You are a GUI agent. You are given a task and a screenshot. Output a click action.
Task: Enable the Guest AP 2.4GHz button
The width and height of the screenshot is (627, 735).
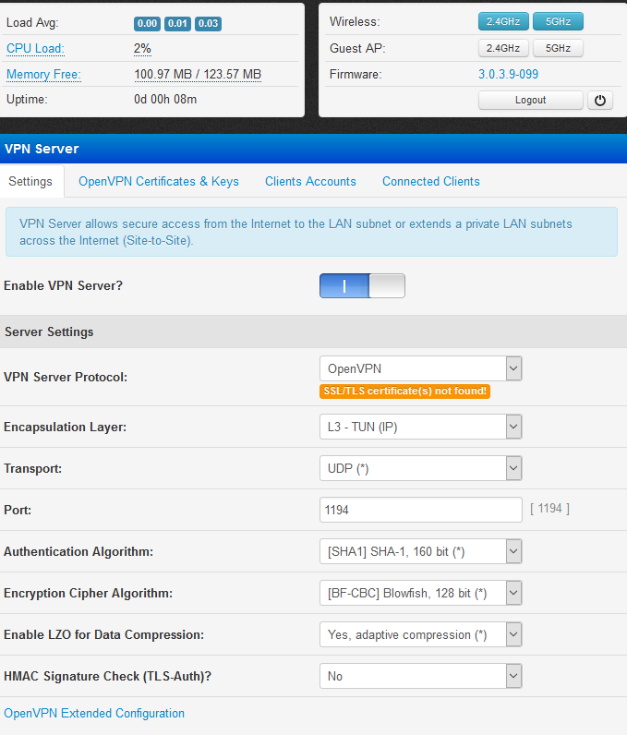[x=502, y=48]
